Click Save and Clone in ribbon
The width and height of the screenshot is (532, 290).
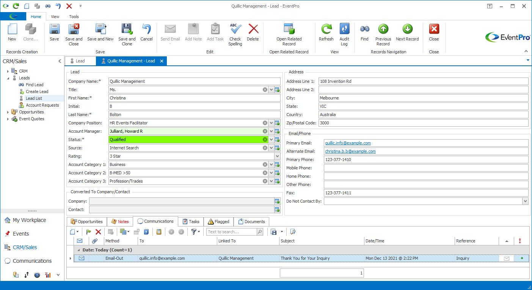point(127,34)
